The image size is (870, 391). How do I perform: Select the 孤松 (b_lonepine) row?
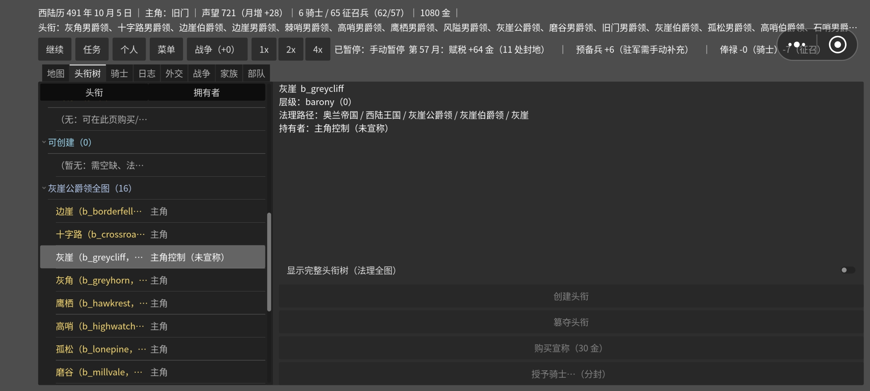(x=153, y=349)
